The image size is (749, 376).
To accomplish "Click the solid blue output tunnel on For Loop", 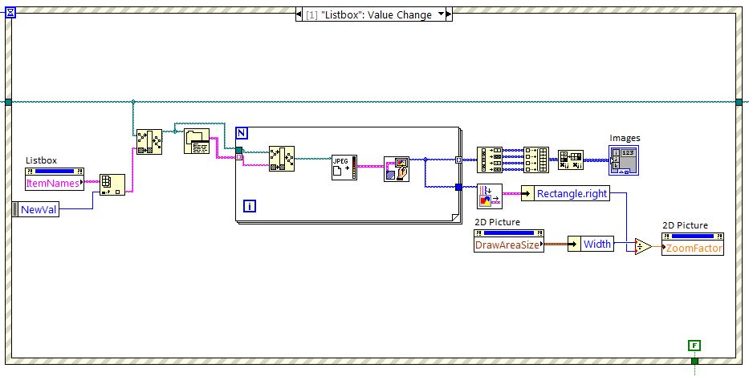I will pos(458,187).
